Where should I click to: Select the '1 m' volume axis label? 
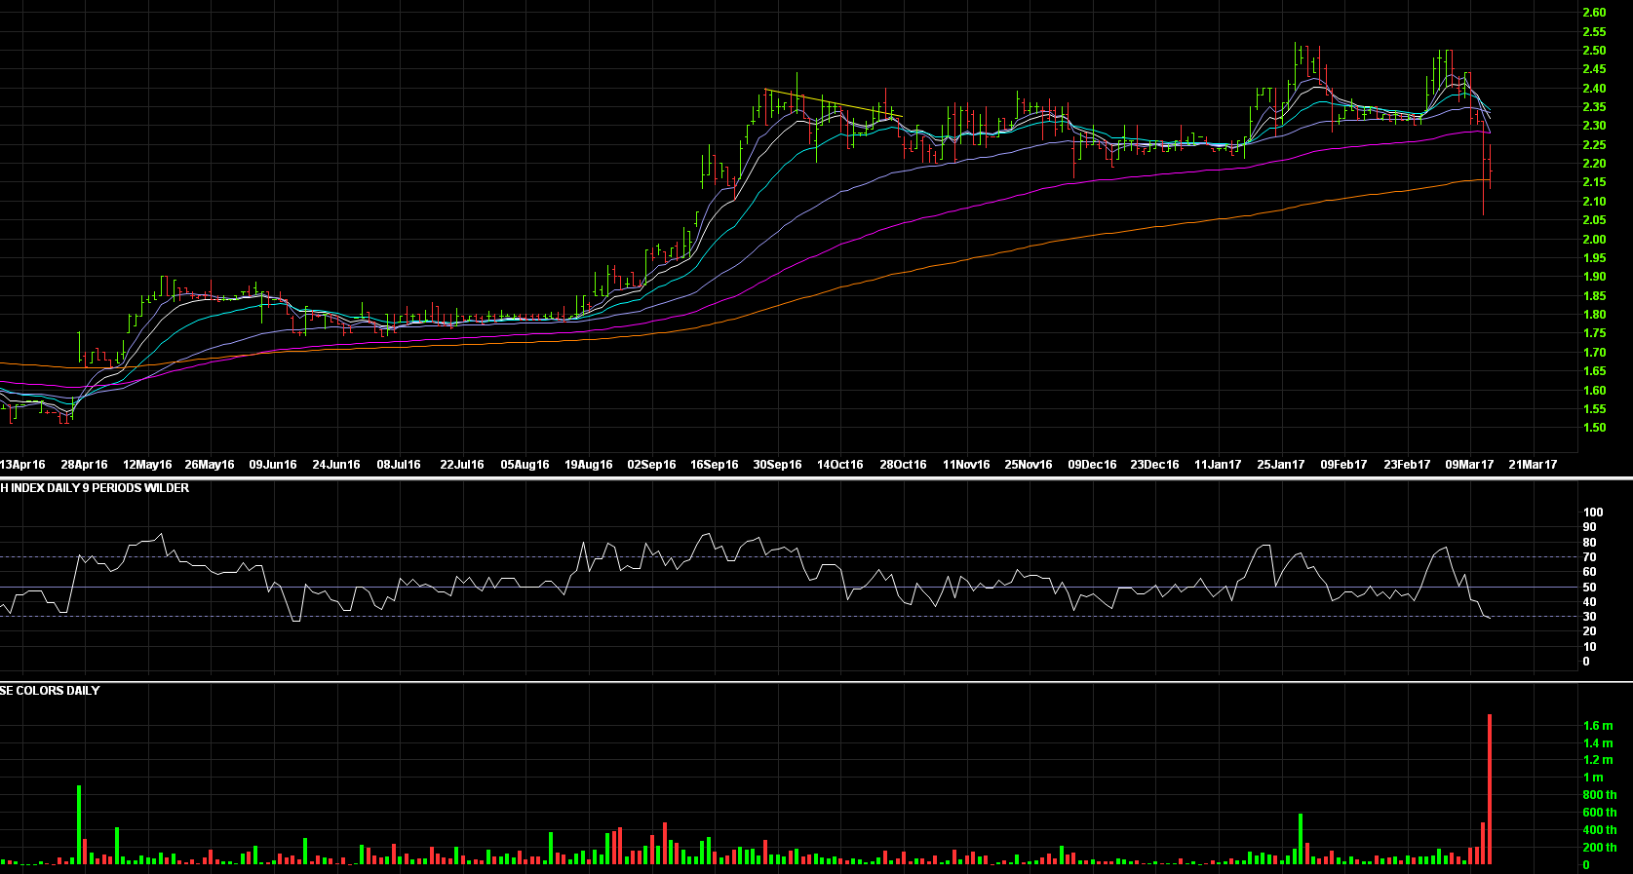(1593, 778)
